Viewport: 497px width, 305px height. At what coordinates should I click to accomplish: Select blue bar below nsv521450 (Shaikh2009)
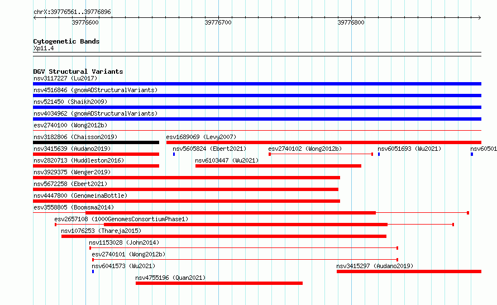[257, 107]
